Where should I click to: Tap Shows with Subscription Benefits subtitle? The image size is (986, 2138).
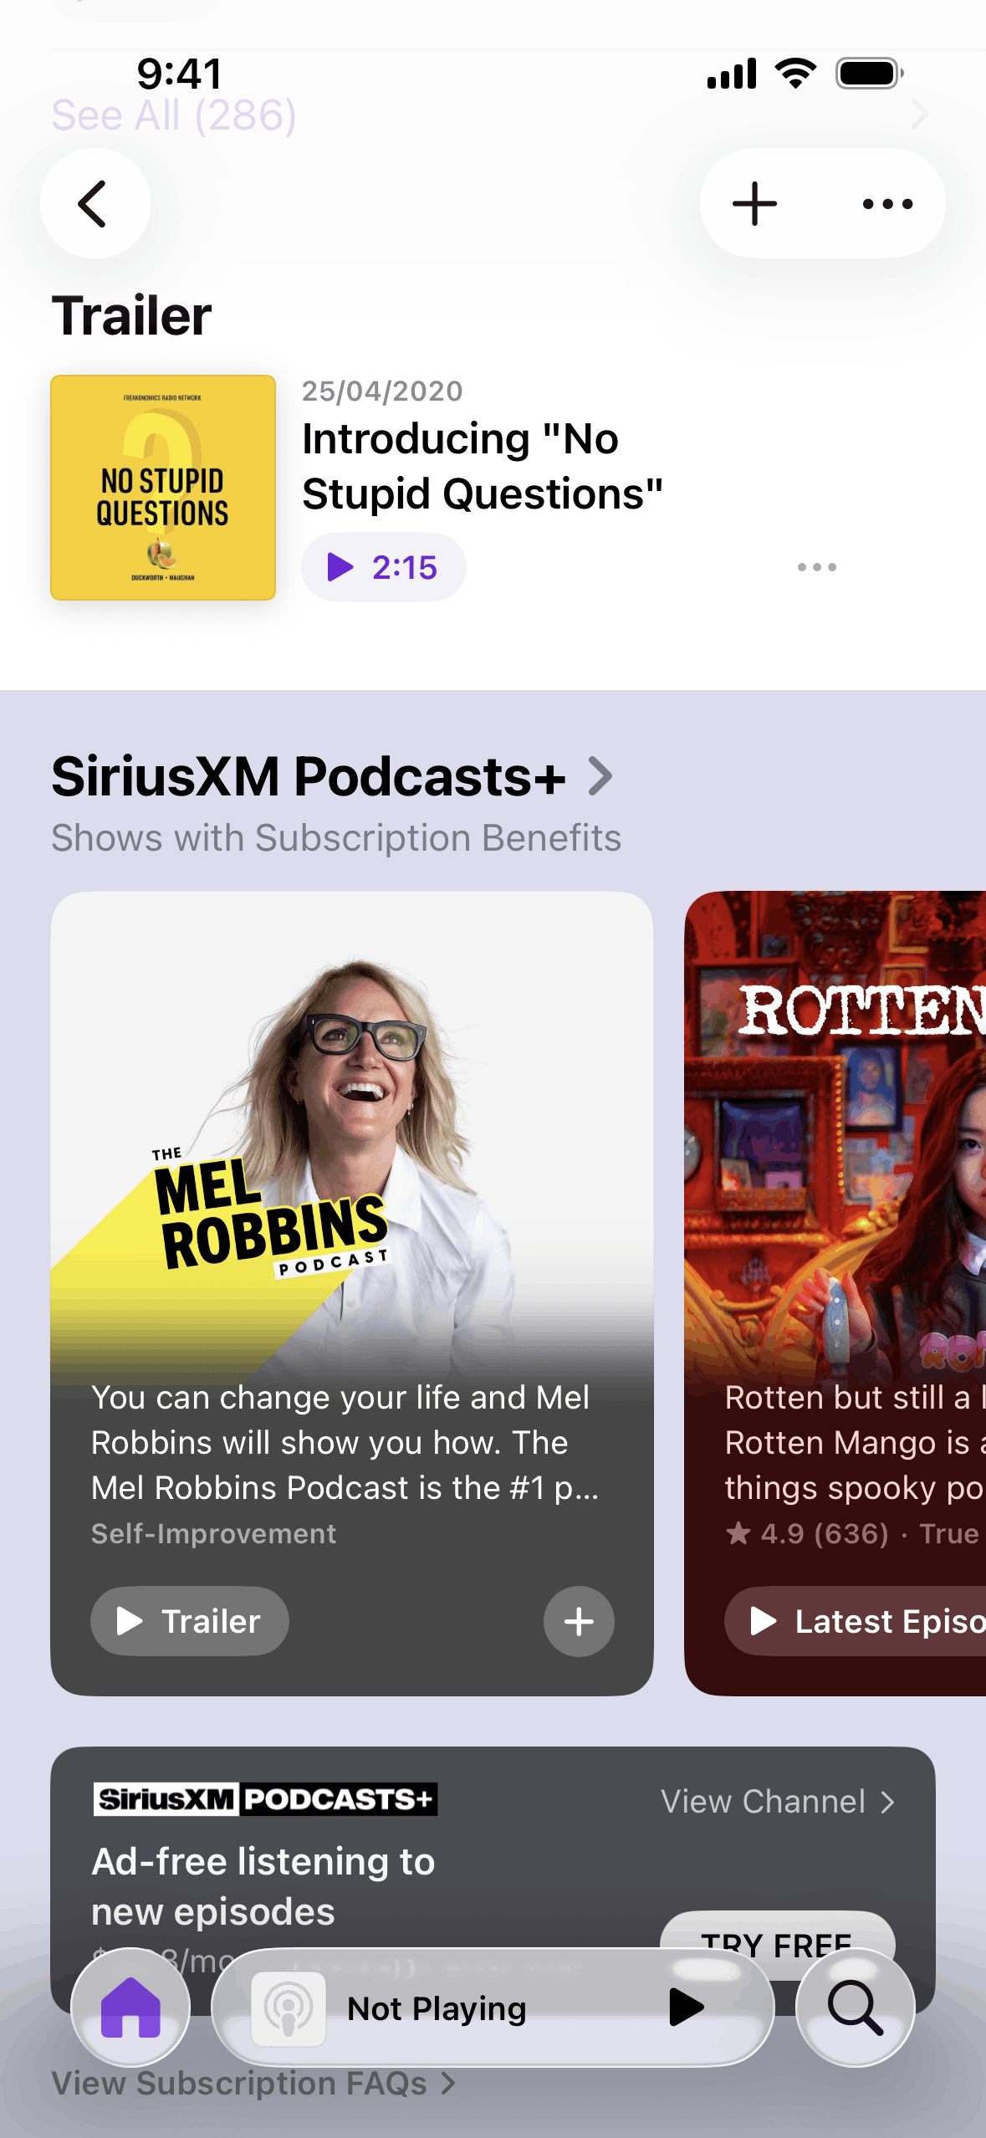pyautogui.click(x=336, y=837)
